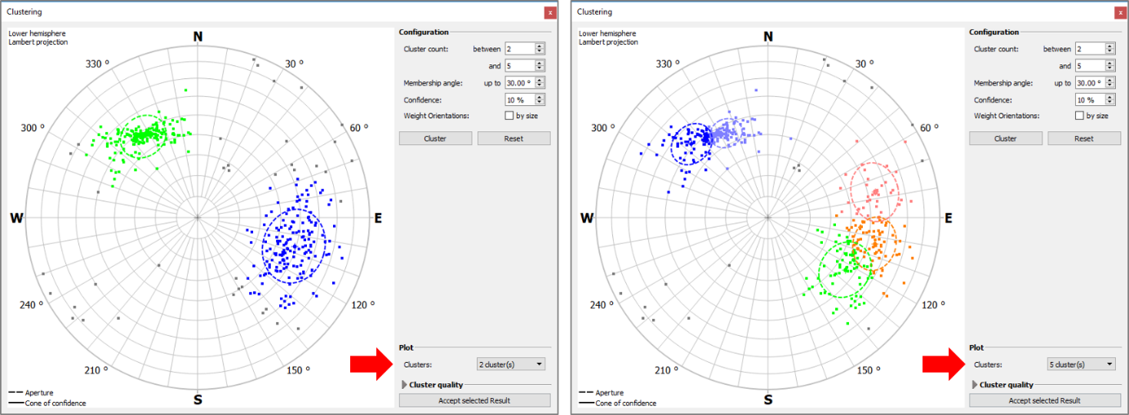This screenshot has width=1129, height=415.
Task: Click the W label in right plot
Action: 587,218
